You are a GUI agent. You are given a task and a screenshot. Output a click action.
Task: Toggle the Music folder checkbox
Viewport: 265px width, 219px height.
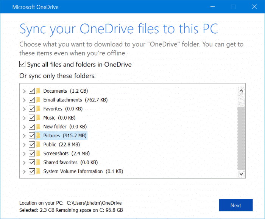click(32, 118)
